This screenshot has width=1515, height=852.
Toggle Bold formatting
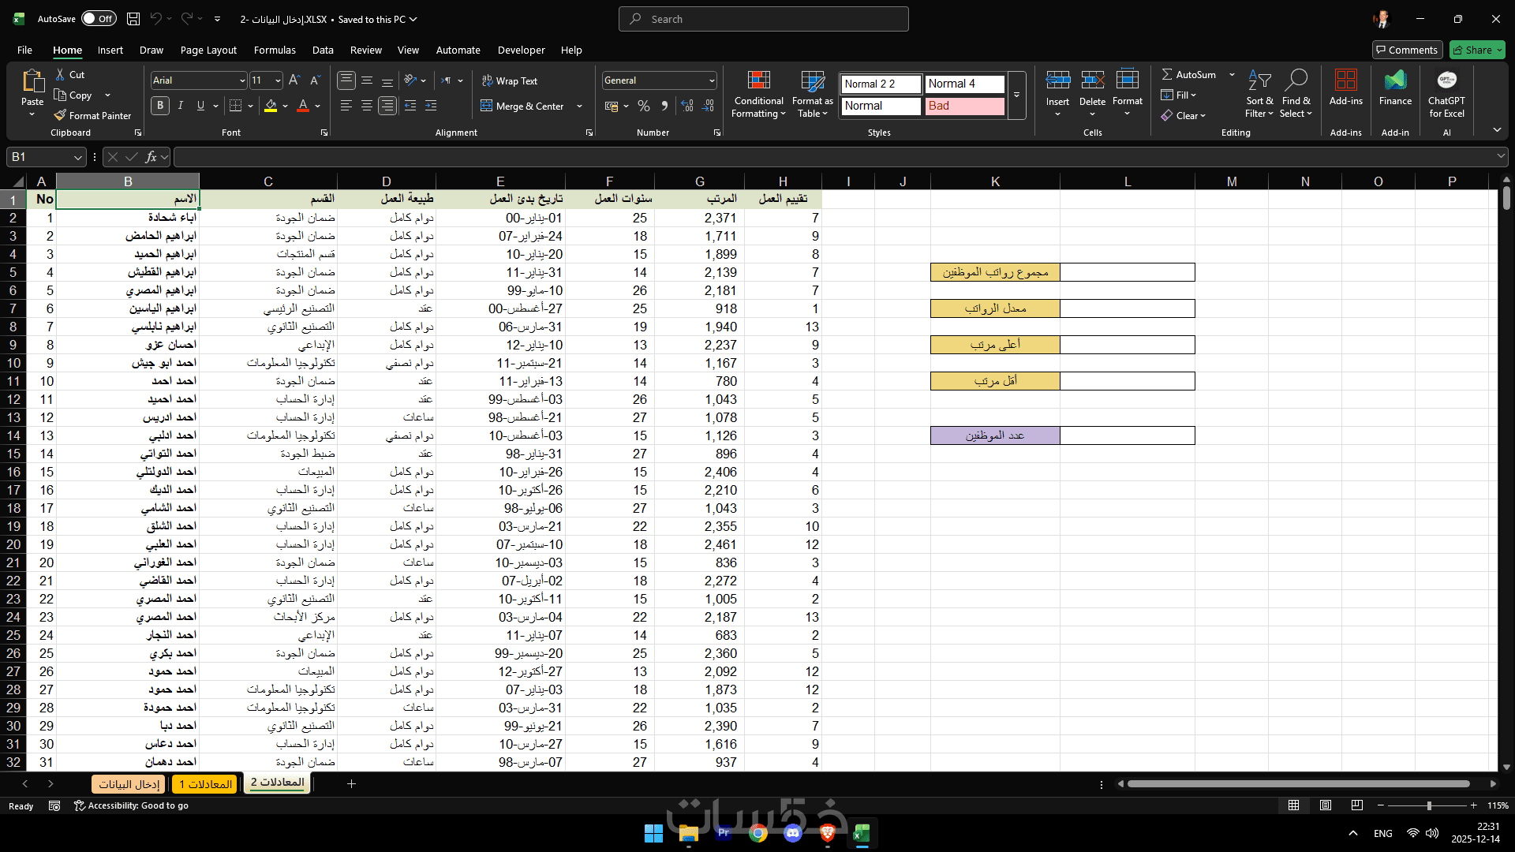[x=160, y=106]
